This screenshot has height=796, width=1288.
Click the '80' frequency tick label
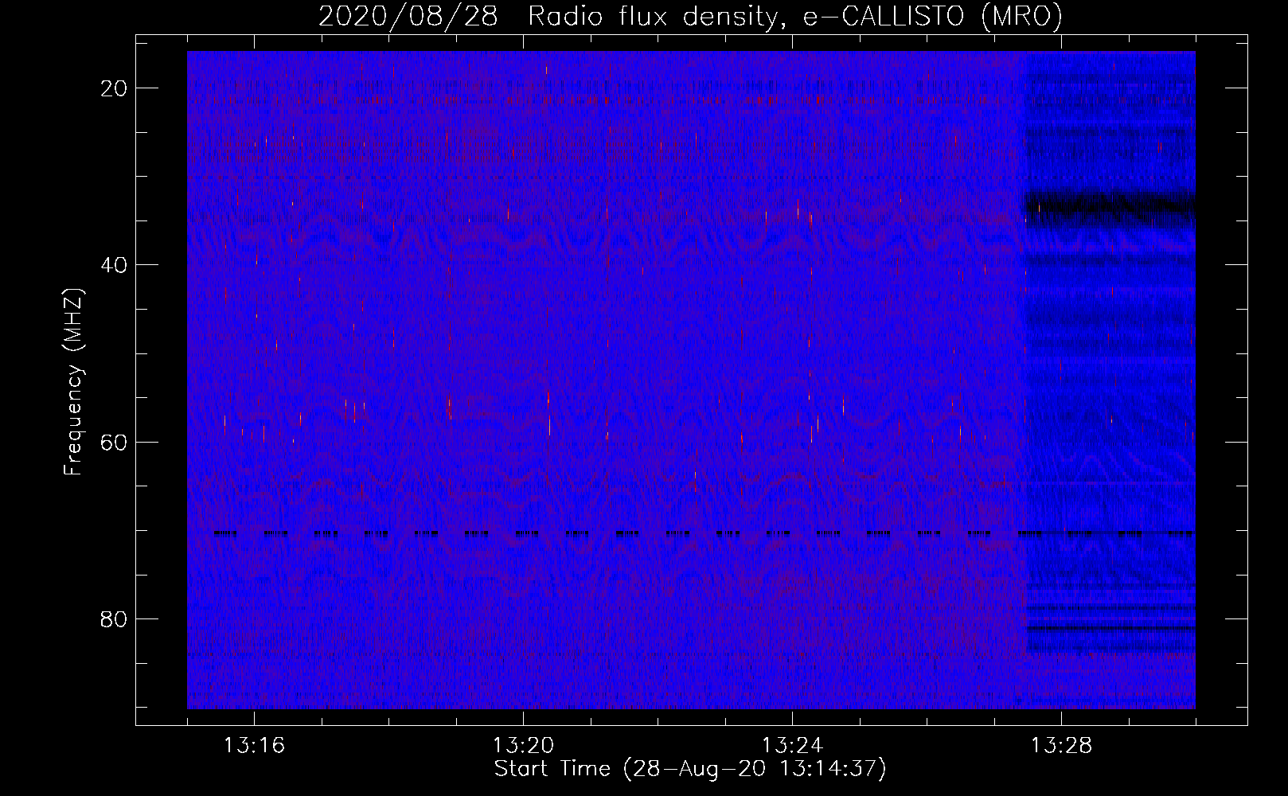(x=115, y=619)
